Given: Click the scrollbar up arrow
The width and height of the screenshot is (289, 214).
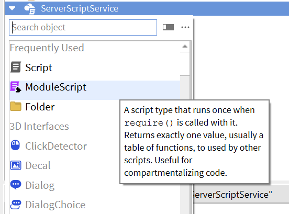Looking at the screenshot, I should coord(185,47).
